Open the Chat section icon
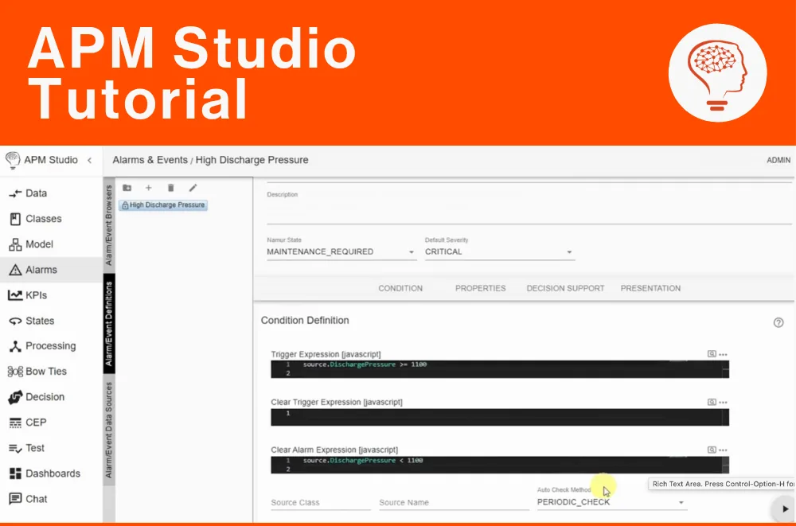The image size is (796, 526). point(15,499)
